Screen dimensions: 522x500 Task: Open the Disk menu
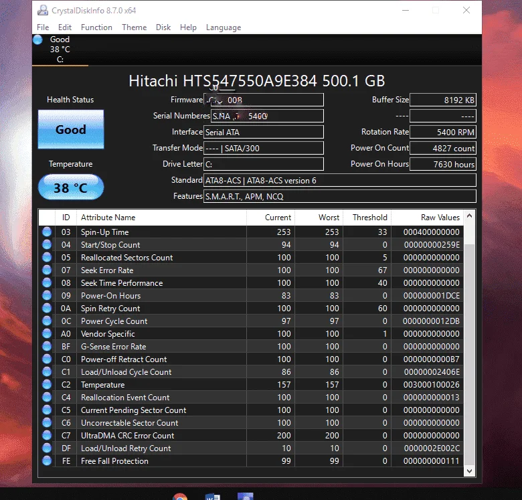pos(163,27)
